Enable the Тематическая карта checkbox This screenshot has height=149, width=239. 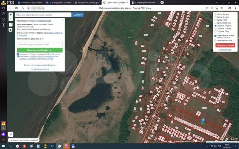pyautogui.click(x=215, y=40)
